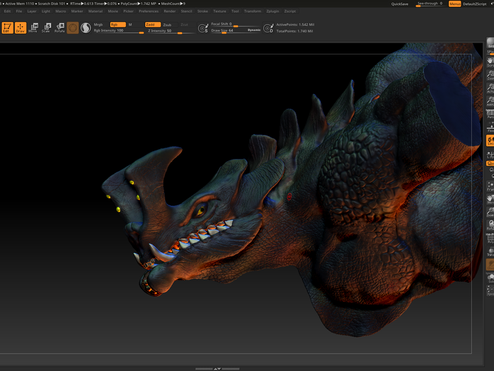
Task: Switch to the Move gizmo tool
Action: coord(33,27)
